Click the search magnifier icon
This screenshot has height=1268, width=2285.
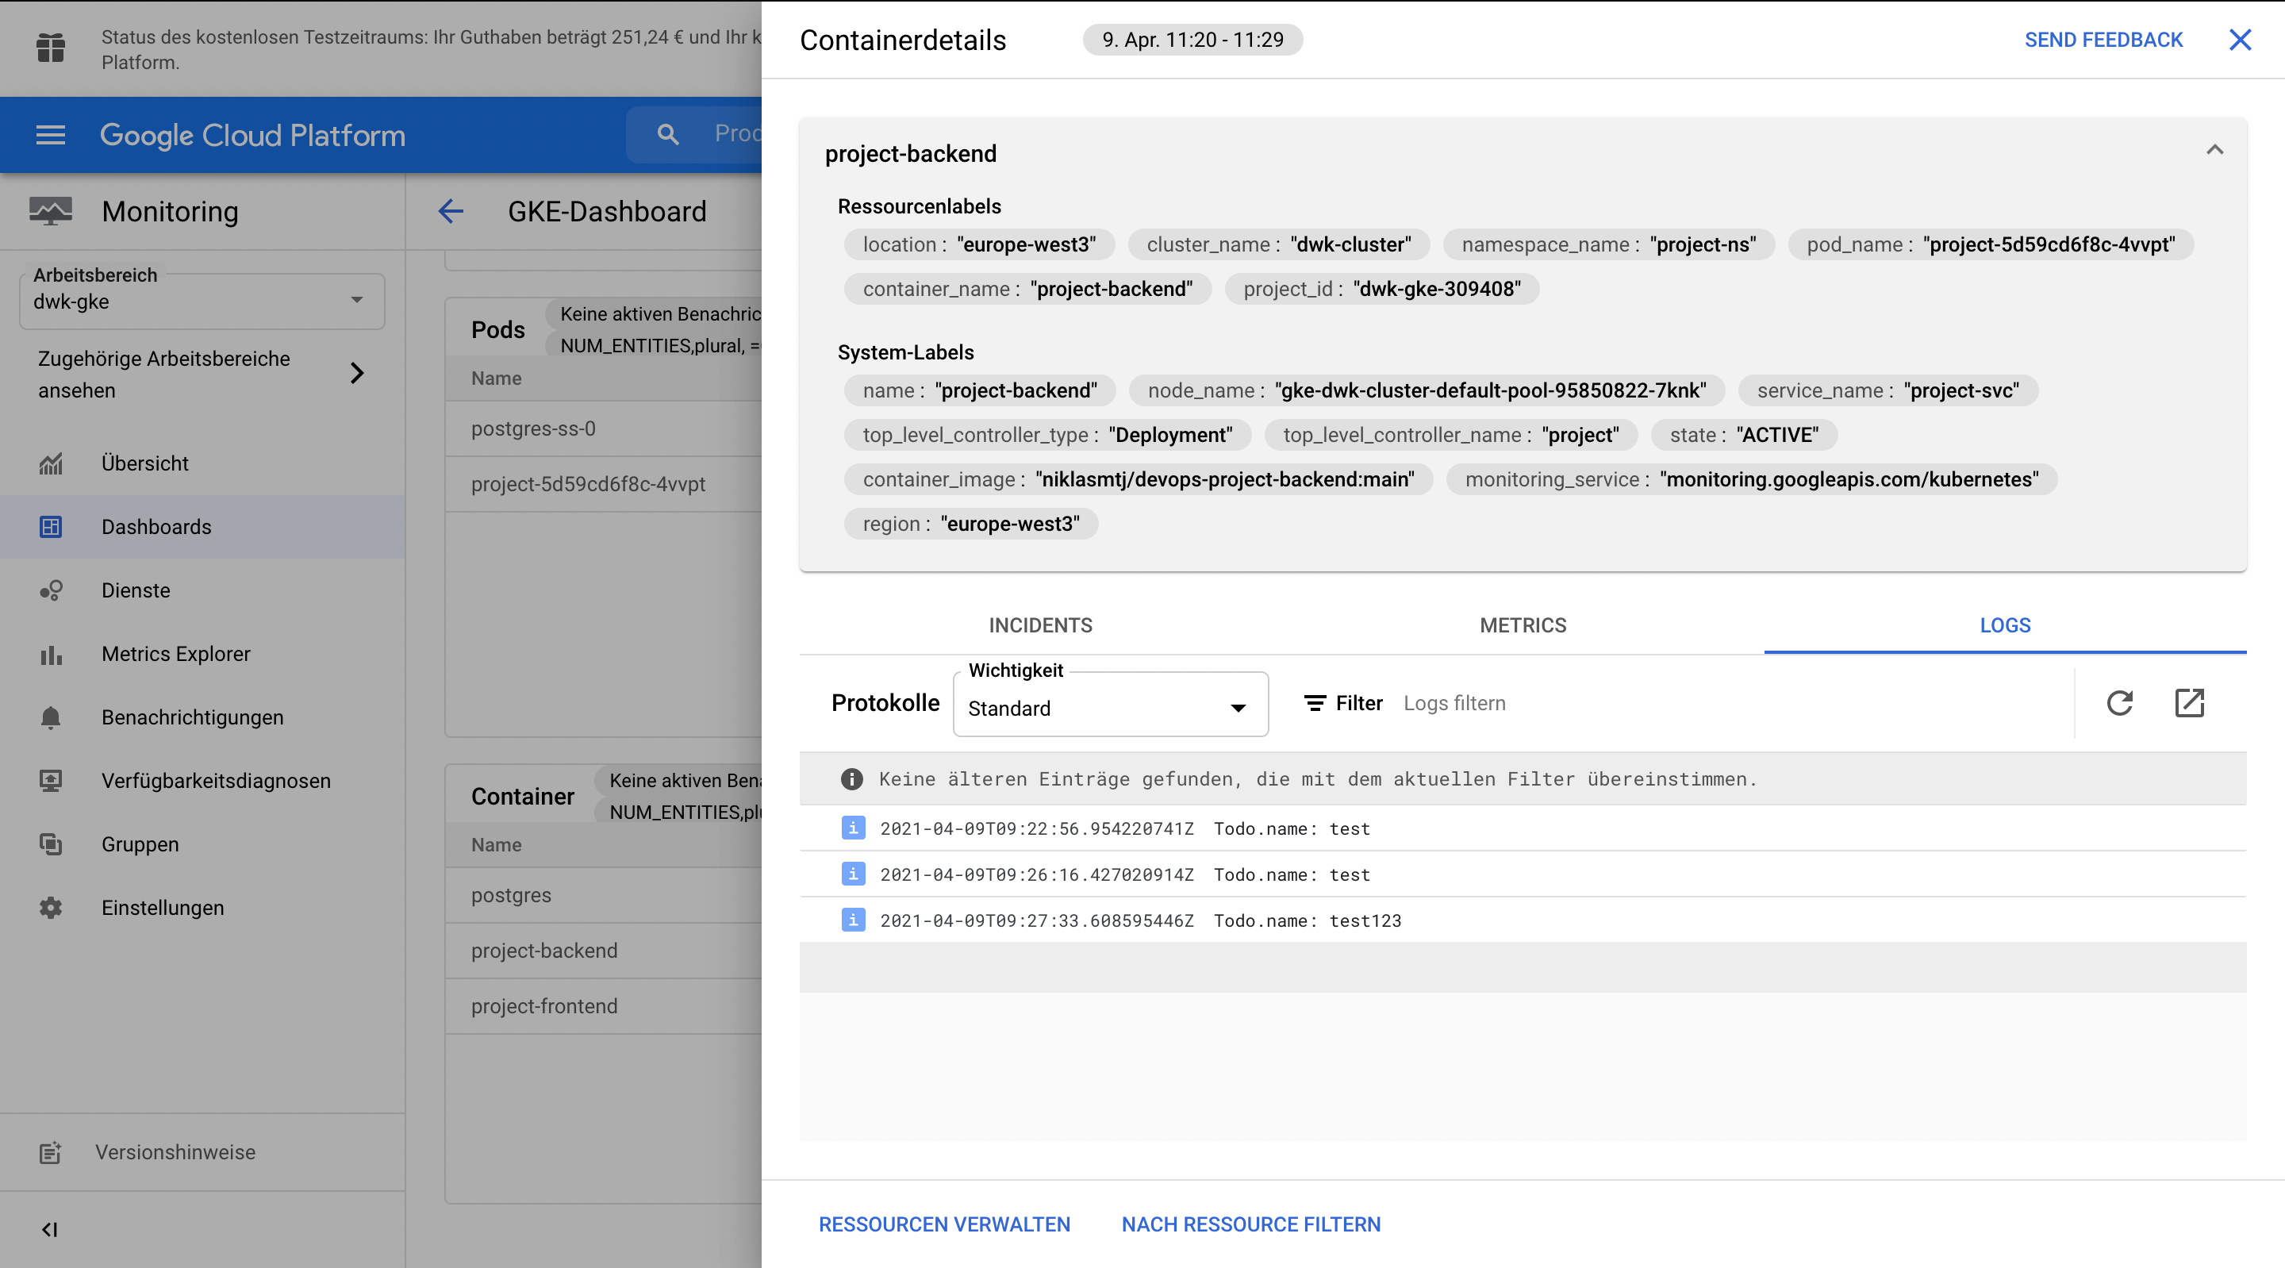click(x=668, y=134)
